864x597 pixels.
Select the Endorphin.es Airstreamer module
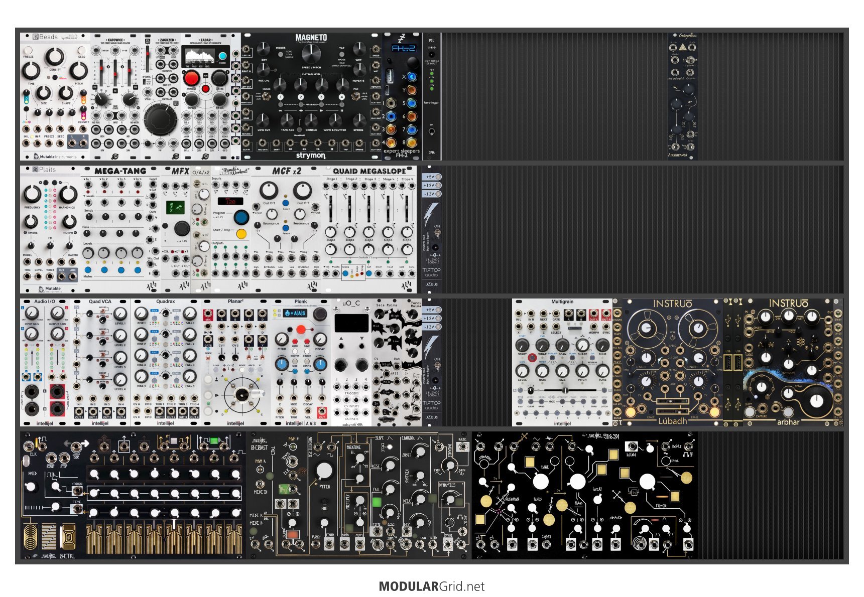pyautogui.click(x=682, y=97)
